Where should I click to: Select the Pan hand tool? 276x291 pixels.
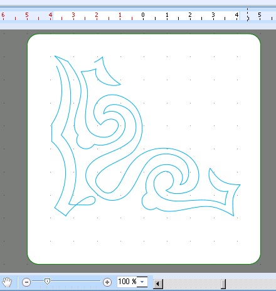pyautogui.click(x=7, y=282)
